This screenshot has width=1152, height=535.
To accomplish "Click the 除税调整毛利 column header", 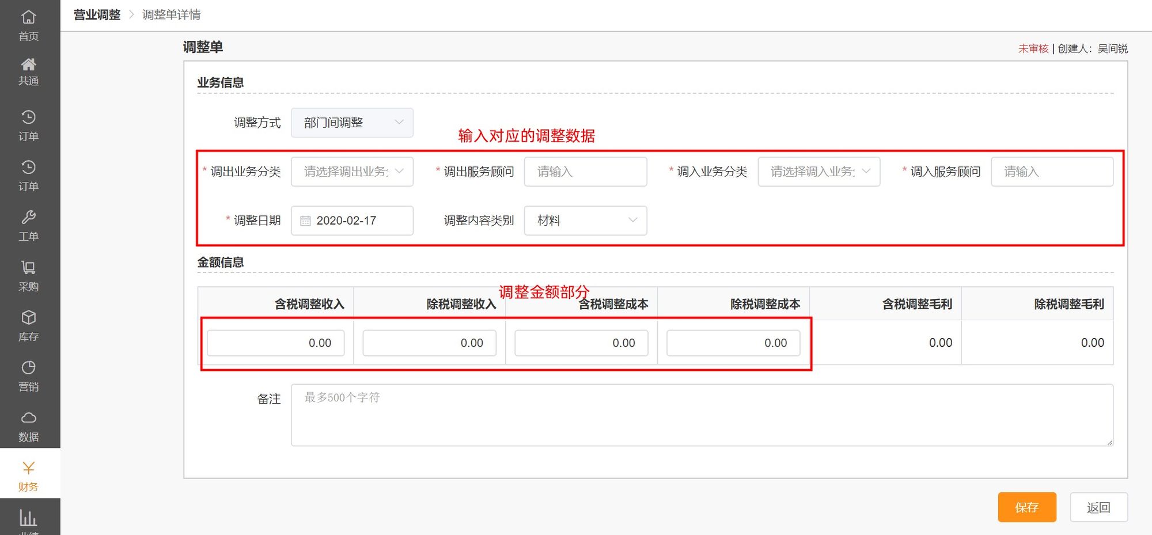I will click(x=1069, y=304).
